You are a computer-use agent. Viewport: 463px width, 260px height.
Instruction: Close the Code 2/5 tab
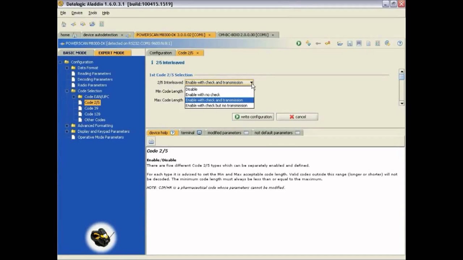click(x=197, y=53)
